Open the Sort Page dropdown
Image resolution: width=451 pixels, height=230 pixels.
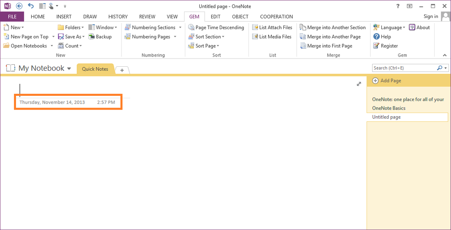coord(204,46)
